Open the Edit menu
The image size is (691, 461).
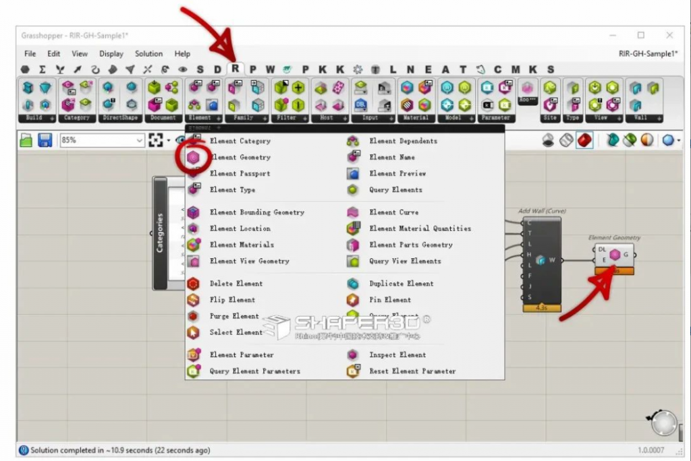coord(54,54)
